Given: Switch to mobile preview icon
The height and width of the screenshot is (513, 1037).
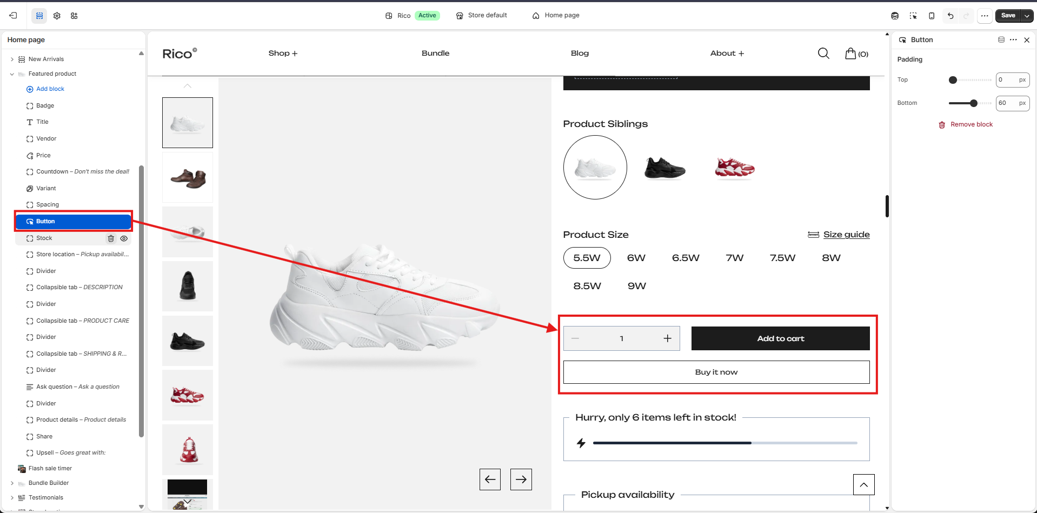Looking at the screenshot, I should pos(932,16).
